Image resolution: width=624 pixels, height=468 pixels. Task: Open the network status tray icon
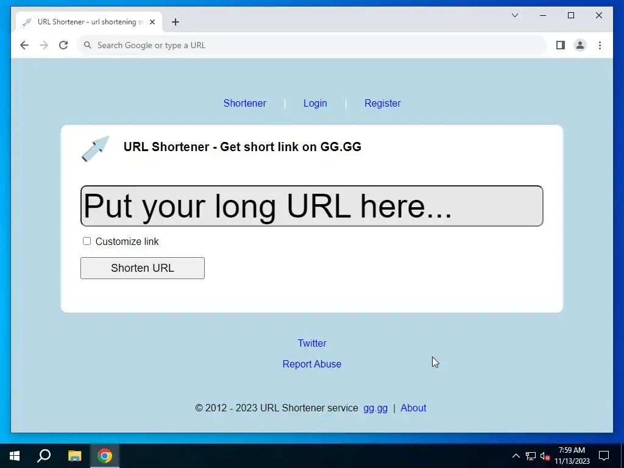point(531,456)
